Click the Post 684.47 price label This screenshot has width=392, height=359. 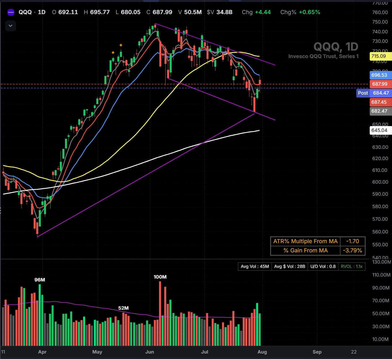374,93
